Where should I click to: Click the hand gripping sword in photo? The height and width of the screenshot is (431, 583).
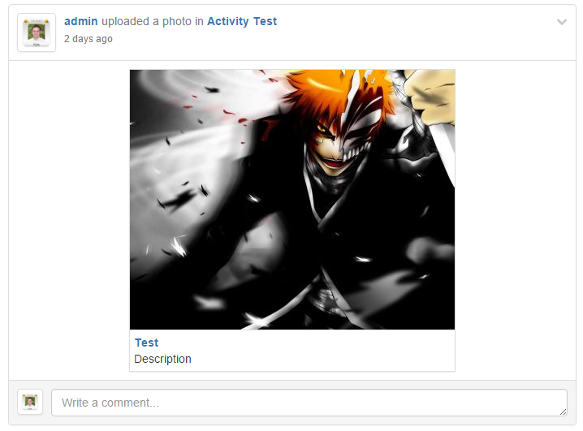431,97
